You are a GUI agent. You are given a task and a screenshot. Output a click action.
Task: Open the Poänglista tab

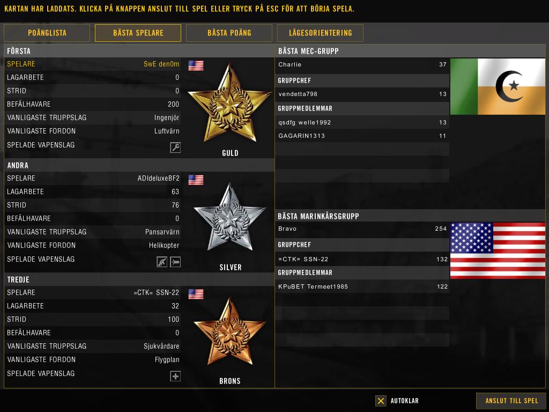(x=47, y=33)
